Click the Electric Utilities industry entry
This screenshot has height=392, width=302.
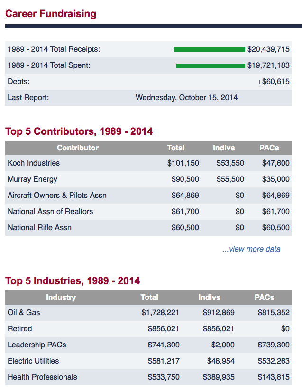(x=34, y=361)
